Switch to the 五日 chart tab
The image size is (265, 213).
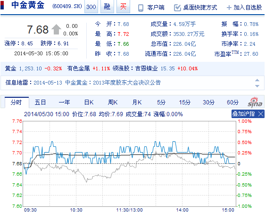tap(40, 102)
